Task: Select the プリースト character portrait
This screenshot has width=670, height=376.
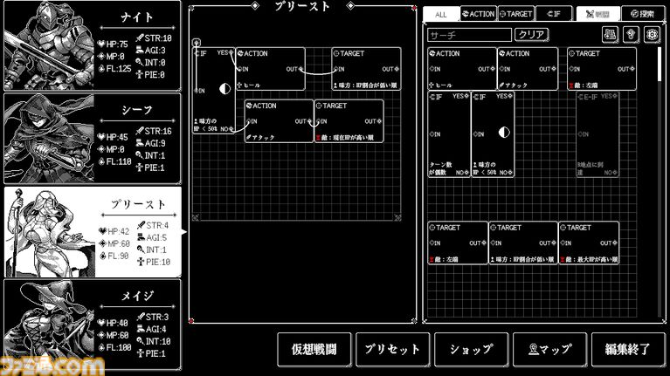Action: 51,232
